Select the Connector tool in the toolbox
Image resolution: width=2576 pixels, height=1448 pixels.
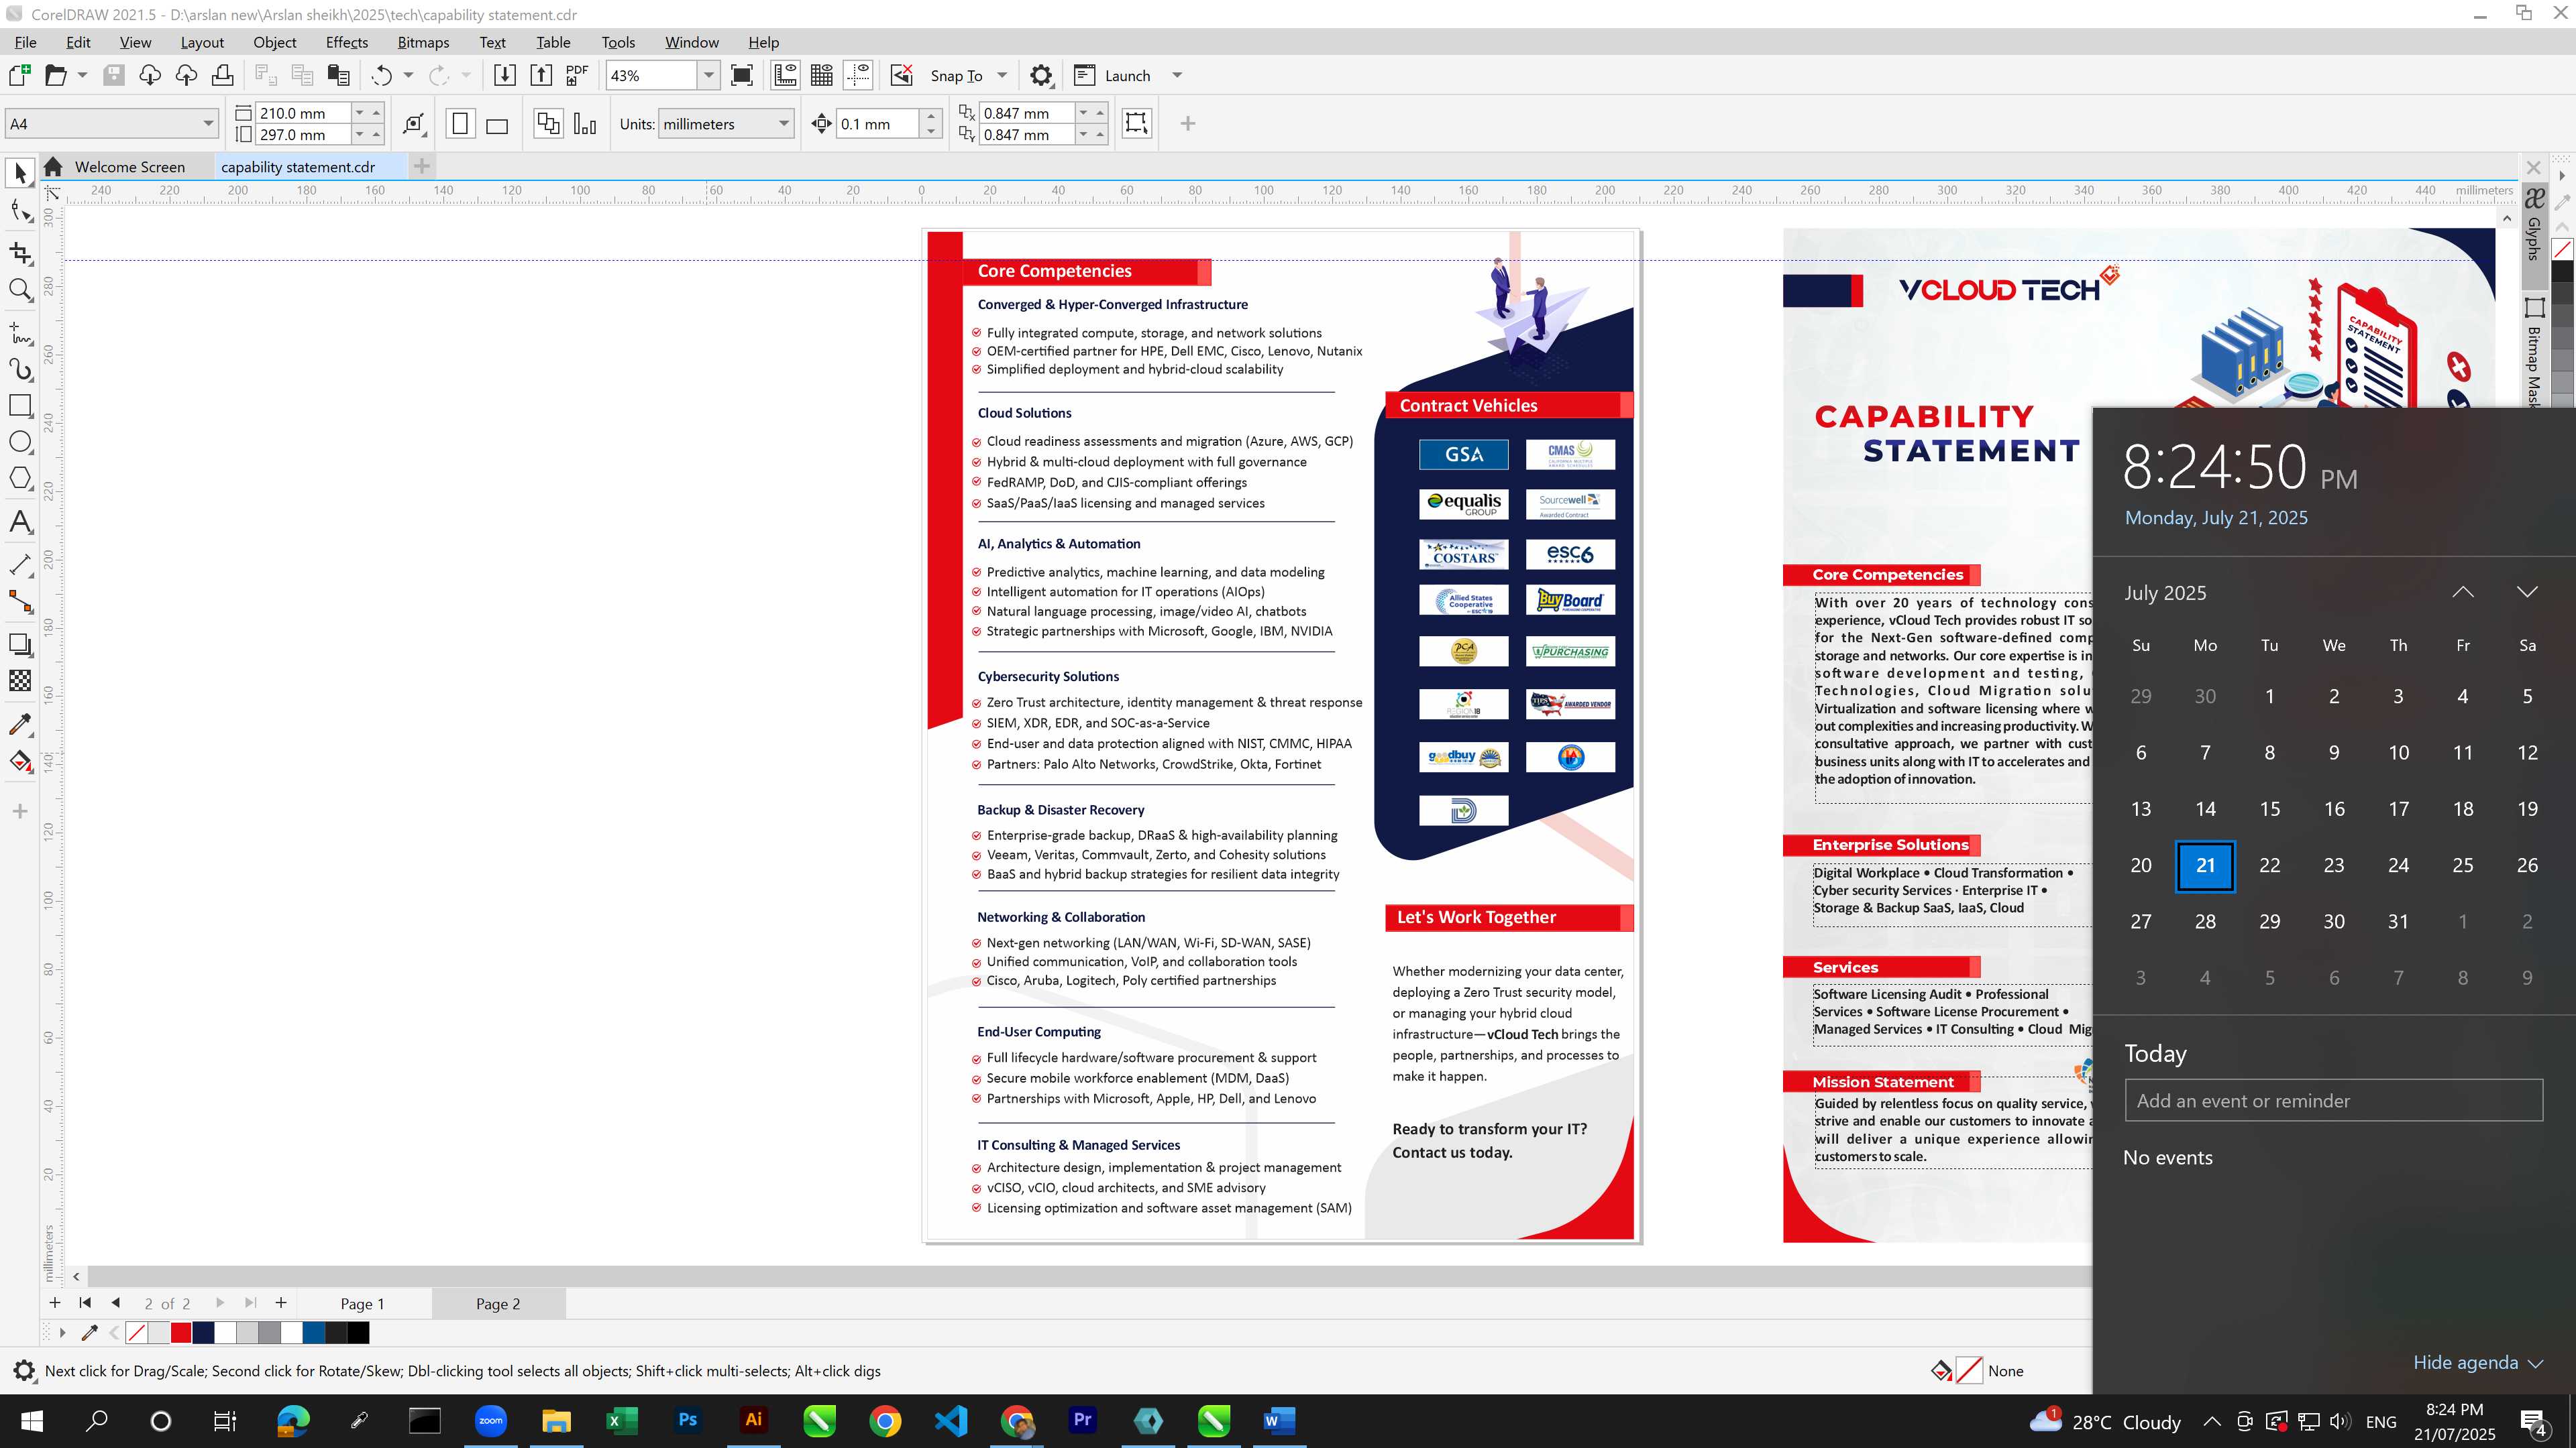(20, 601)
